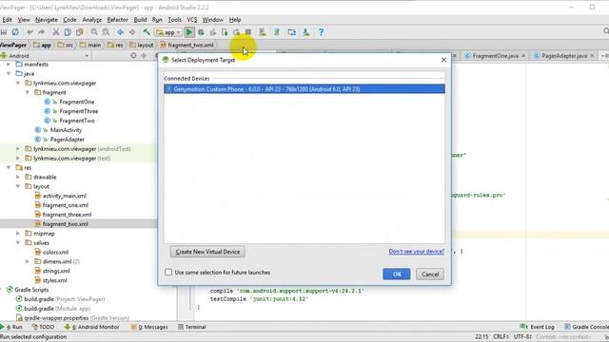Select activity_main.xml in layout folder
Image resolution: width=609 pixels, height=342 pixels.
click(65, 196)
